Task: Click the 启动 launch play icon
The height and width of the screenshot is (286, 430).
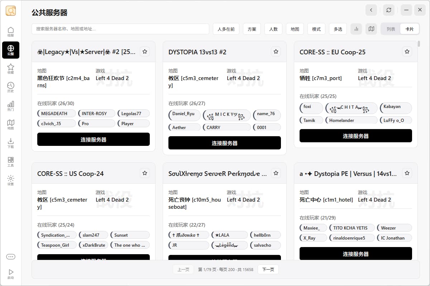Action: (11, 274)
